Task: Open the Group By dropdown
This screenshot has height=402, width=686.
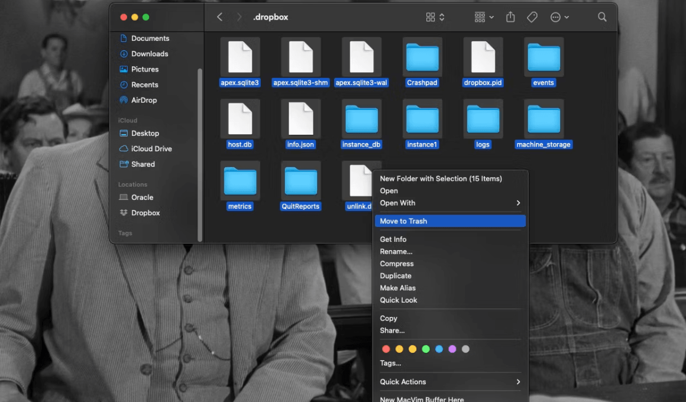Action: [x=484, y=17]
